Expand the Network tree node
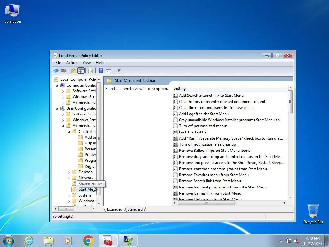The image size is (329, 247). pyautogui.click(x=69, y=178)
